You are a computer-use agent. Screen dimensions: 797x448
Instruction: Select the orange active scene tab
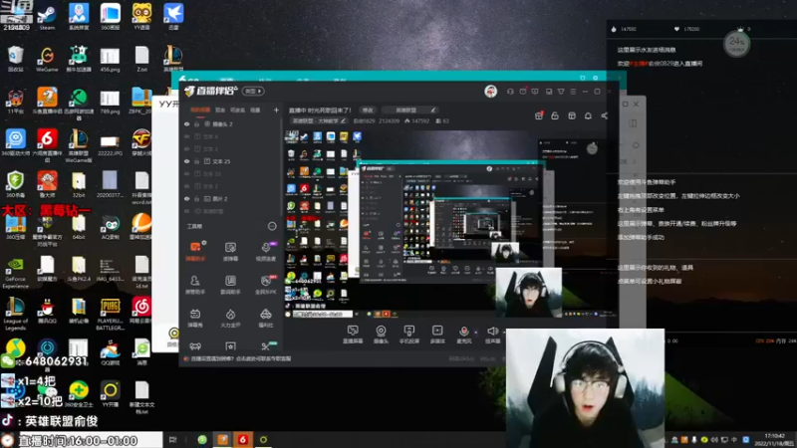pos(200,110)
